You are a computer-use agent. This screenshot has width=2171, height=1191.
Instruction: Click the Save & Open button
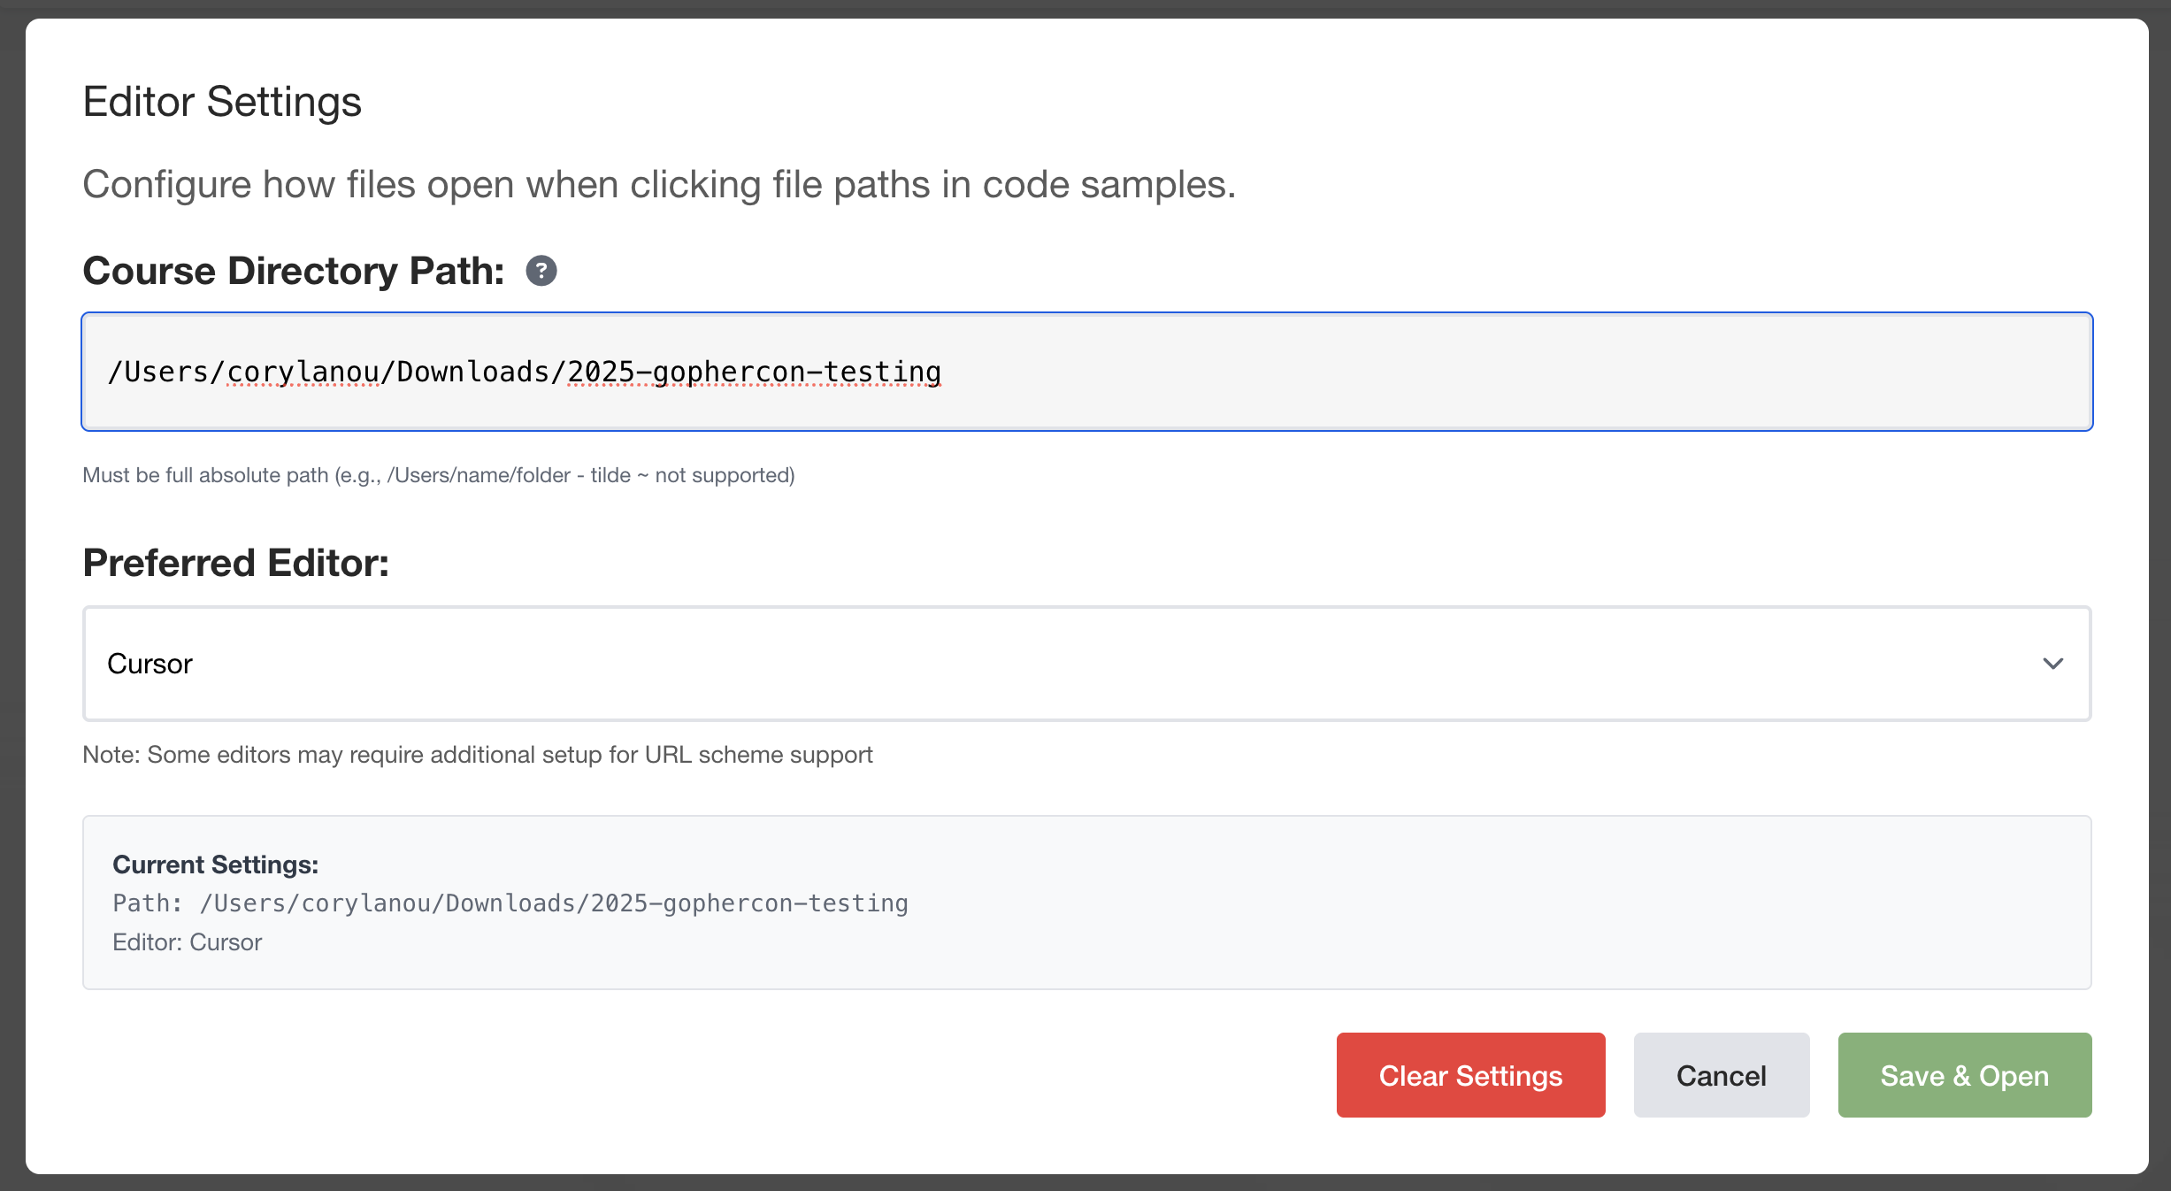pos(1963,1075)
